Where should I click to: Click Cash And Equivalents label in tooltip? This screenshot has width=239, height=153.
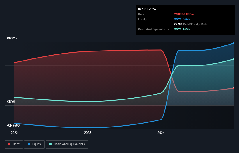coord(153,29)
